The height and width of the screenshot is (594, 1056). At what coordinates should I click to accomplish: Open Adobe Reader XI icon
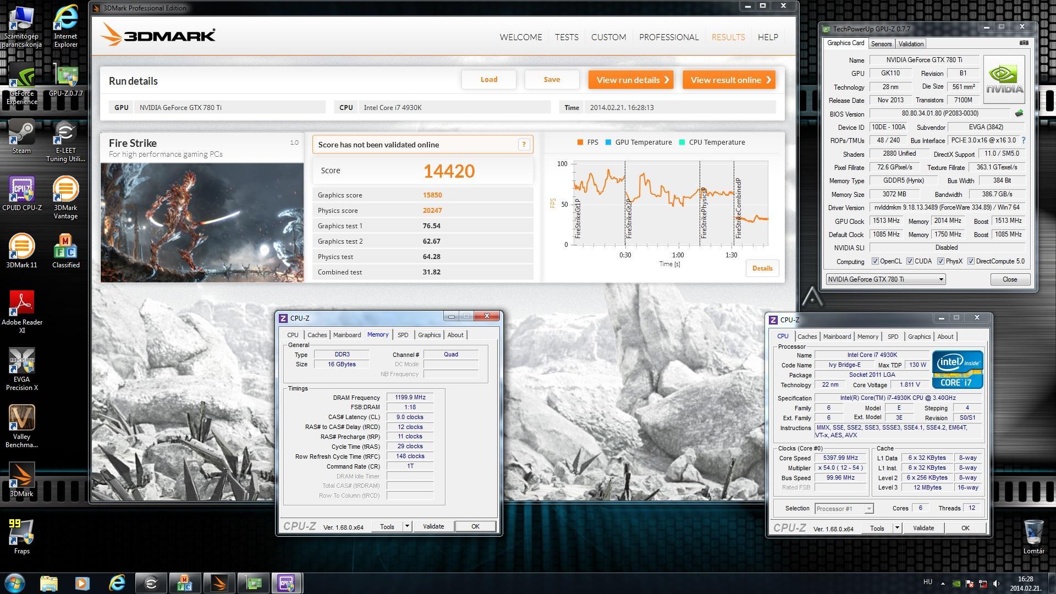point(21,312)
